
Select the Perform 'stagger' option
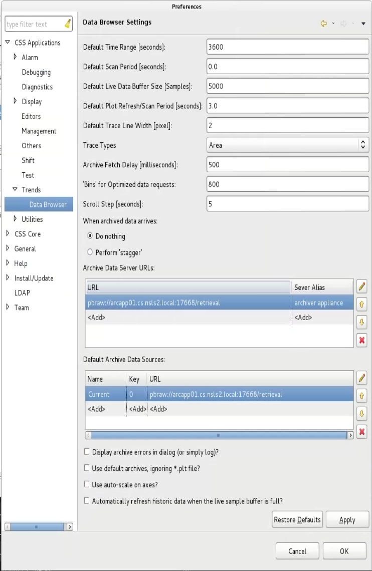pos(90,252)
